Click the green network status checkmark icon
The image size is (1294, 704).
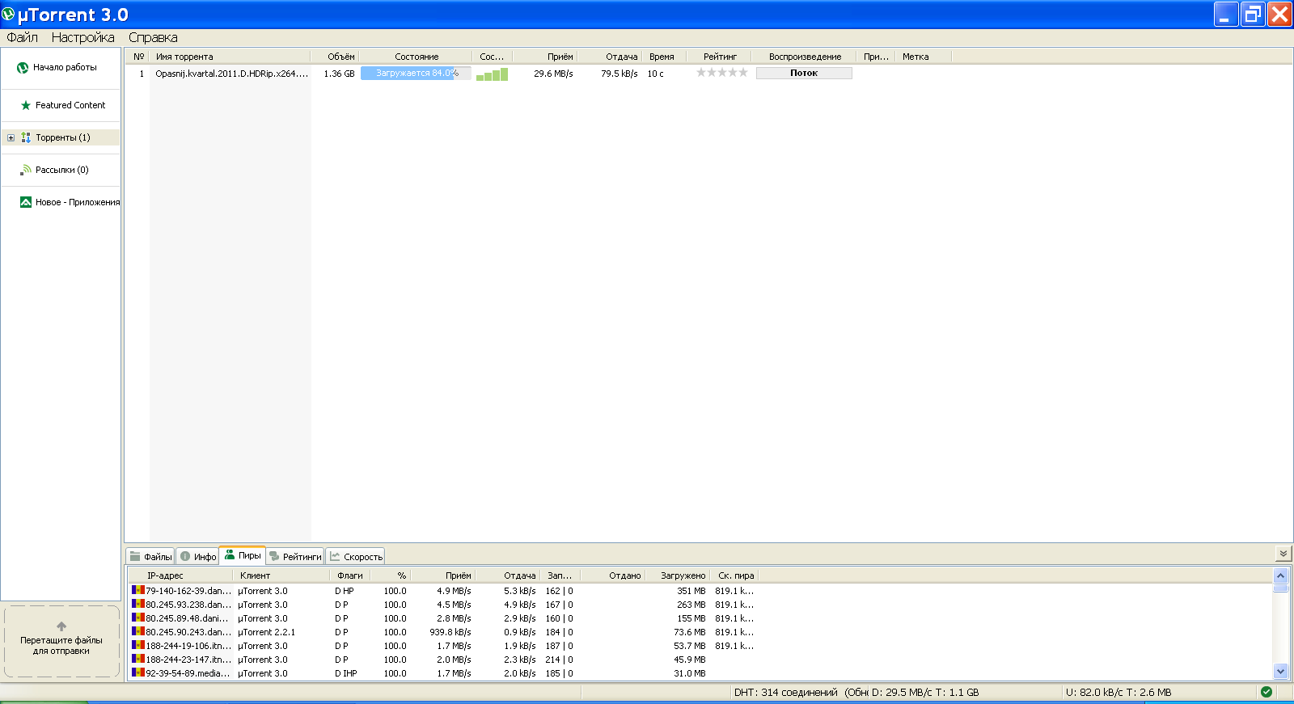pos(1267,692)
